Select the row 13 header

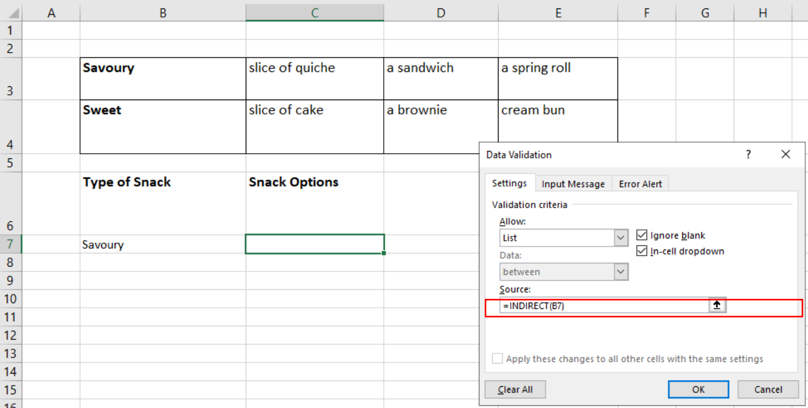(11, 353)
